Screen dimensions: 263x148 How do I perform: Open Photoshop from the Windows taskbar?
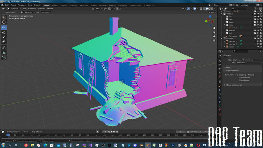173,145
